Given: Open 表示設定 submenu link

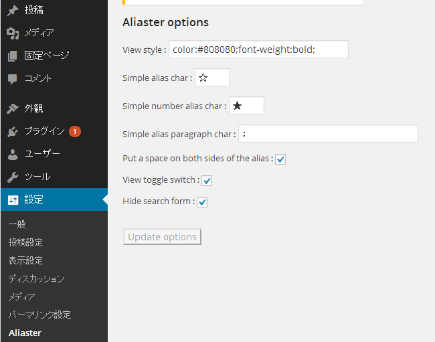Looking at the screenshot, I should tap(25, 260).
